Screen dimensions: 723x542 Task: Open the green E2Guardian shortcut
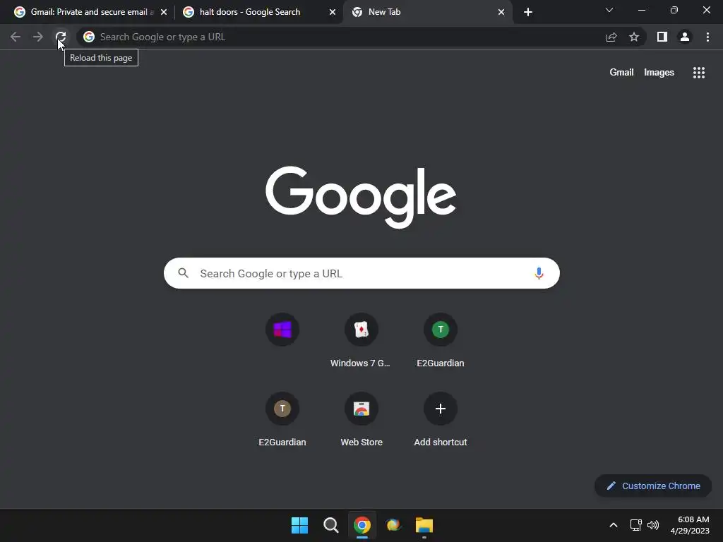(441, 341)
